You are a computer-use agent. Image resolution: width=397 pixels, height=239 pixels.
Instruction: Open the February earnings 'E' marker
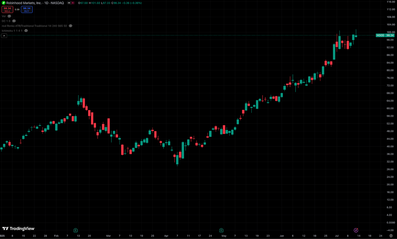tap(76, 230)
